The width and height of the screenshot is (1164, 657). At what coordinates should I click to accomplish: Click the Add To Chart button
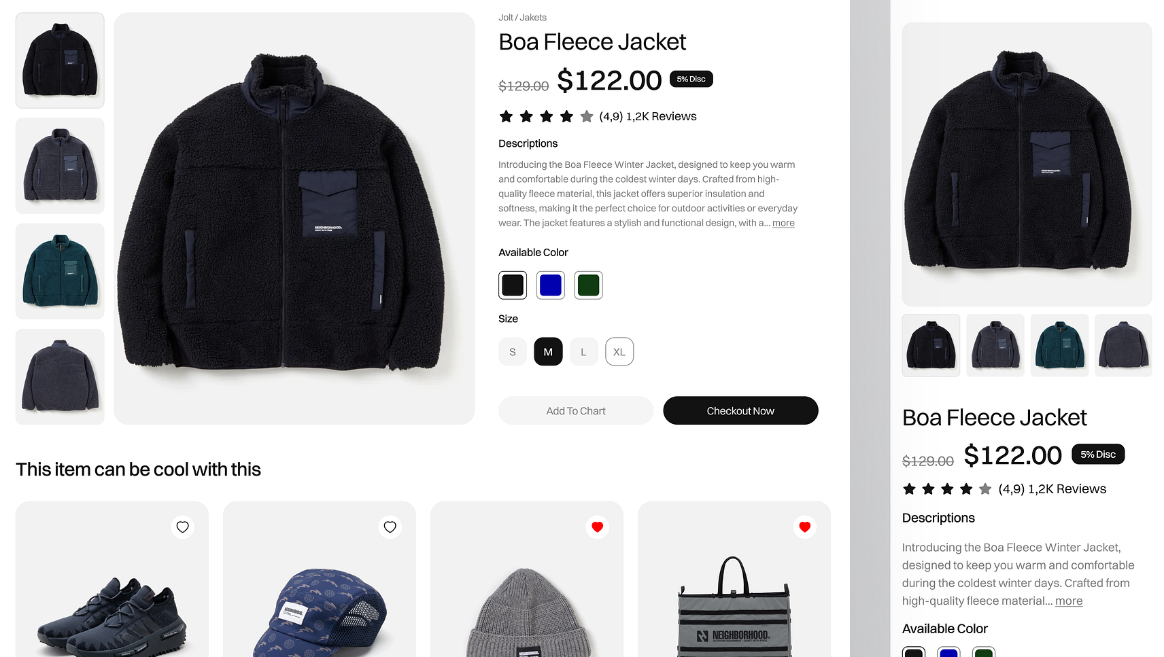[x=576, y=411]
